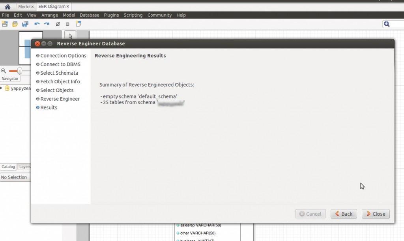Click Close to finish reverse engineering
Image resolution: width=404 pixels, height=241 pixels.
(375, 214)
